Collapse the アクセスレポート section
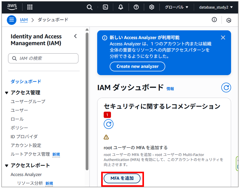Image resolution: width=239 pixels, height=188 pixels. tap(6, 166)
